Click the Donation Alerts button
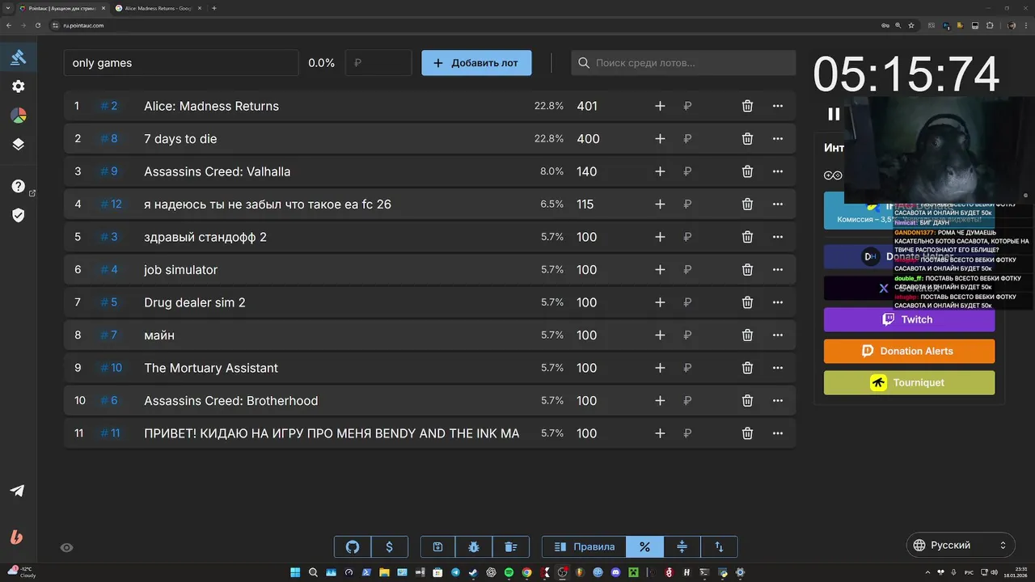 point(909,351)
